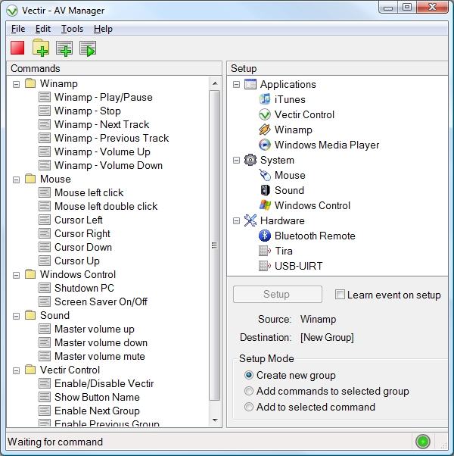This screenshot has height=456, width=454.
Task: Collapse the Sound group in Commands
Action: 16,316
